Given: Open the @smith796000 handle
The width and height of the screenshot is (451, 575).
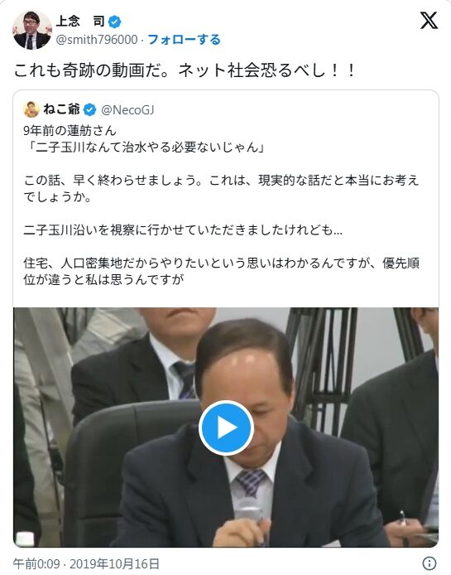Looking at the screenshot, I should (x=97, y=39).
